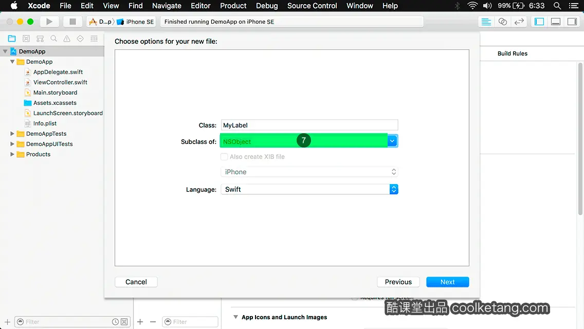Open the Source Control menu

(312, 6)
